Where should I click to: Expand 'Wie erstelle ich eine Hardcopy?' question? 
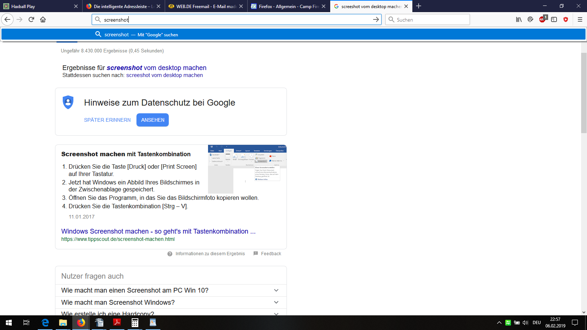pos(171,312)
